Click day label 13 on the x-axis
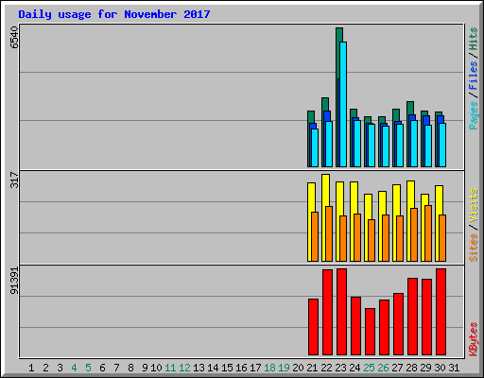 pyautogui.click(x=199, y=368)
